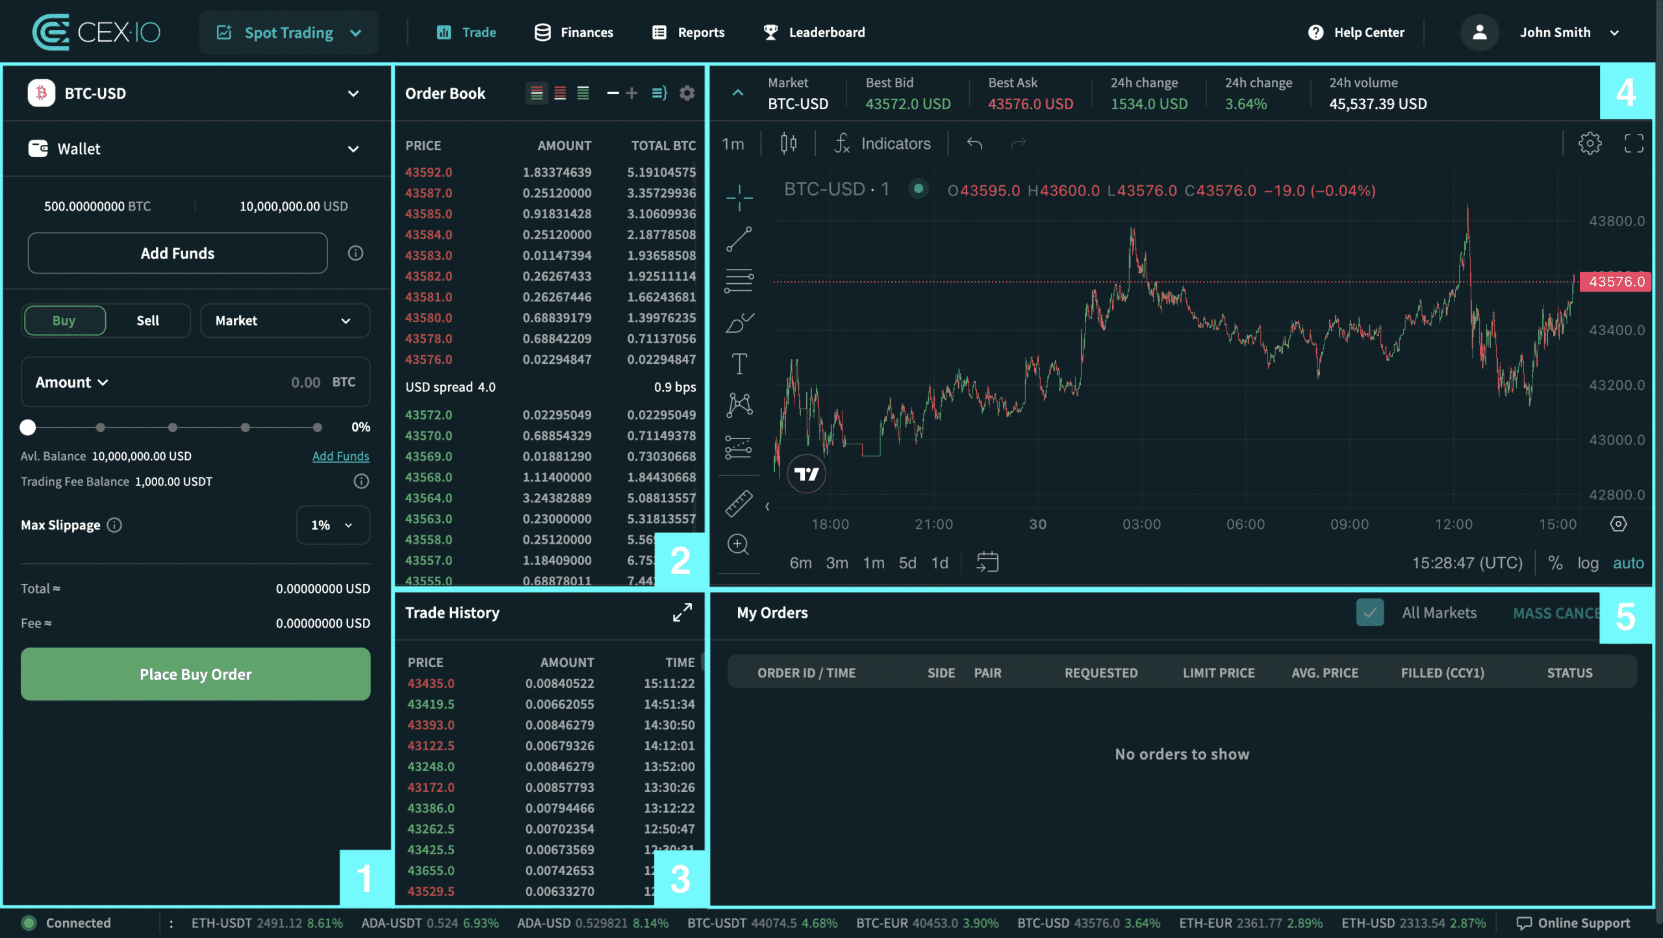The image size is (1663, 938).
Task: Click the Add Funds button
Action: tap(177, 253)
